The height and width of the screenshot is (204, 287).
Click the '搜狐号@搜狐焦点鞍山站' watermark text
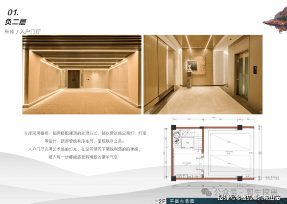coord(249,197)
